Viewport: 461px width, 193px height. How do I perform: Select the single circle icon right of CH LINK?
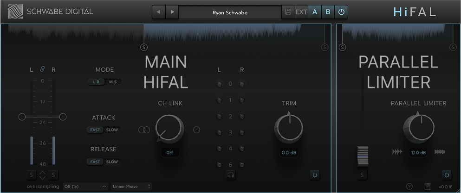[x=197, y=130]
